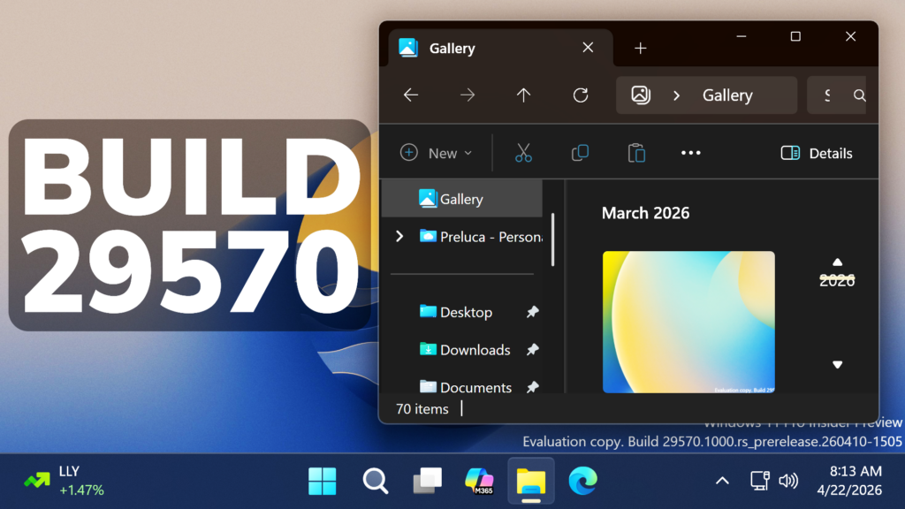Viewport: 905px width, 509px height.
Task: Navigate back with the left arrow
Action: click(x=411, y=95)
